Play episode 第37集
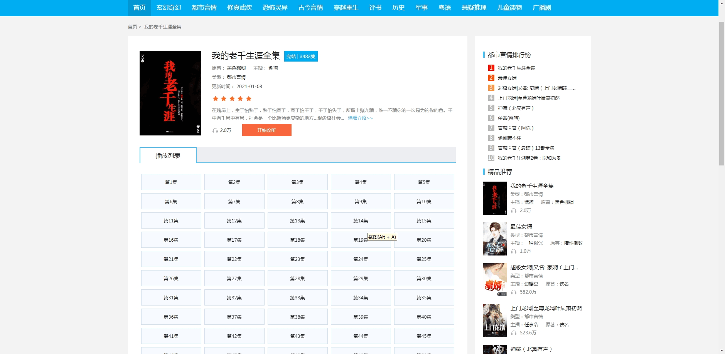725x354 pixels. (234, 317)
